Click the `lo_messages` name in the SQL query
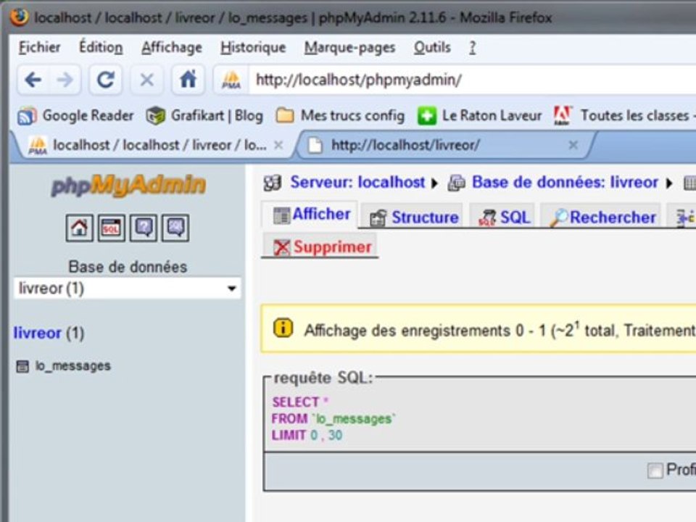This screenshot has height=522, width=696. 354,419
